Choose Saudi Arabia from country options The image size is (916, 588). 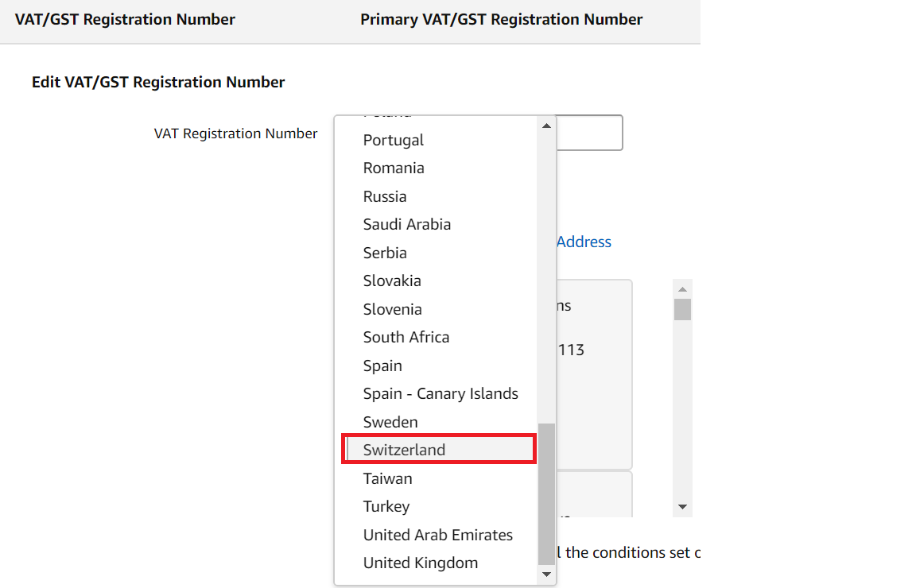tap(407, 224)
